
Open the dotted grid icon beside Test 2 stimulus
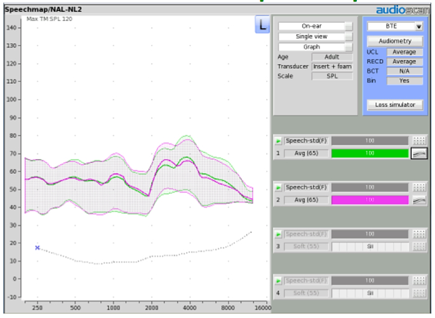(419, 187)
